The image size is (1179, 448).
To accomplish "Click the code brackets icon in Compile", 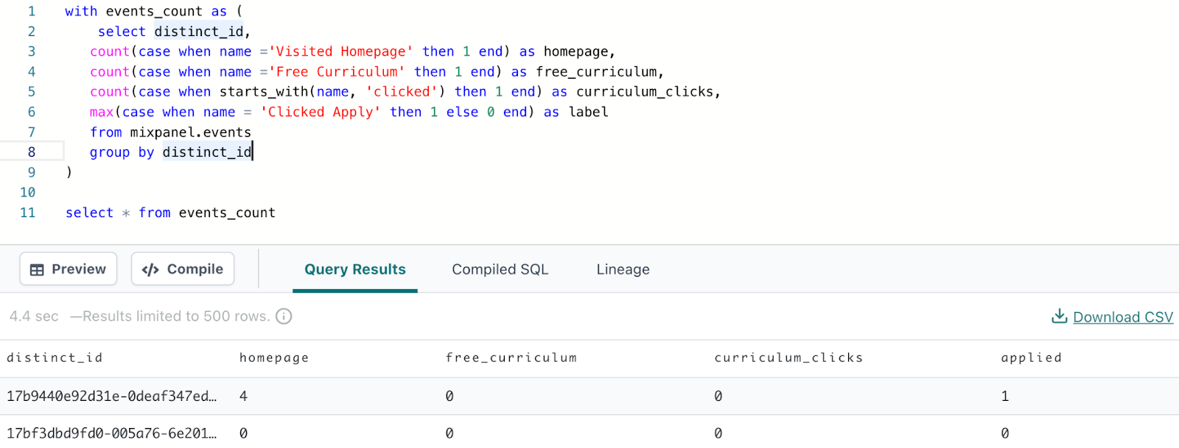I will pos(150,270).
